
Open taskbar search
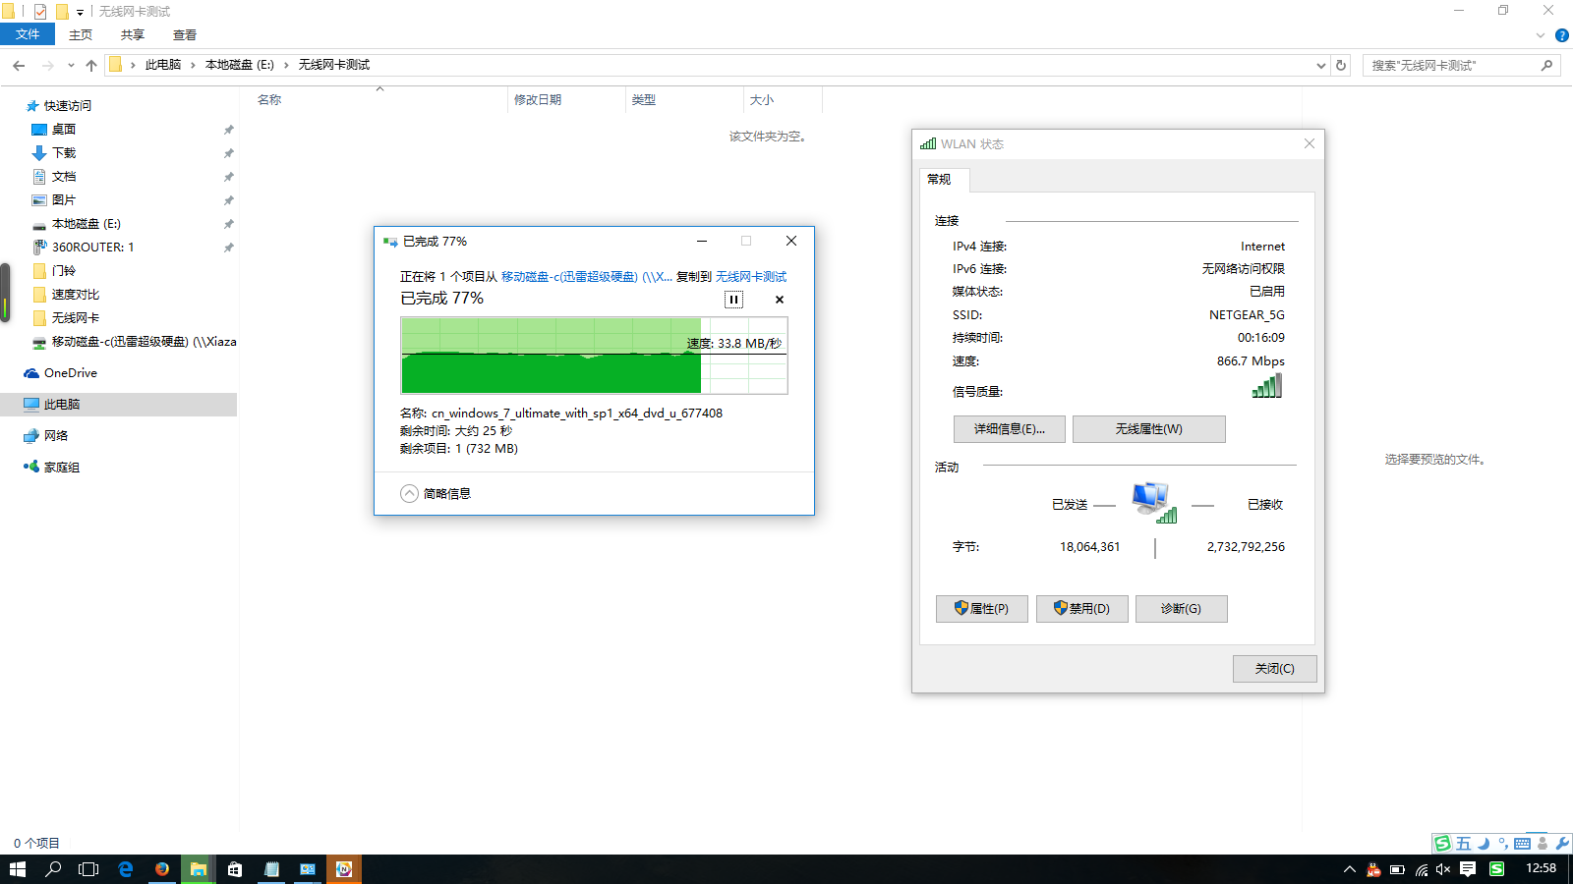coord(53,869)
